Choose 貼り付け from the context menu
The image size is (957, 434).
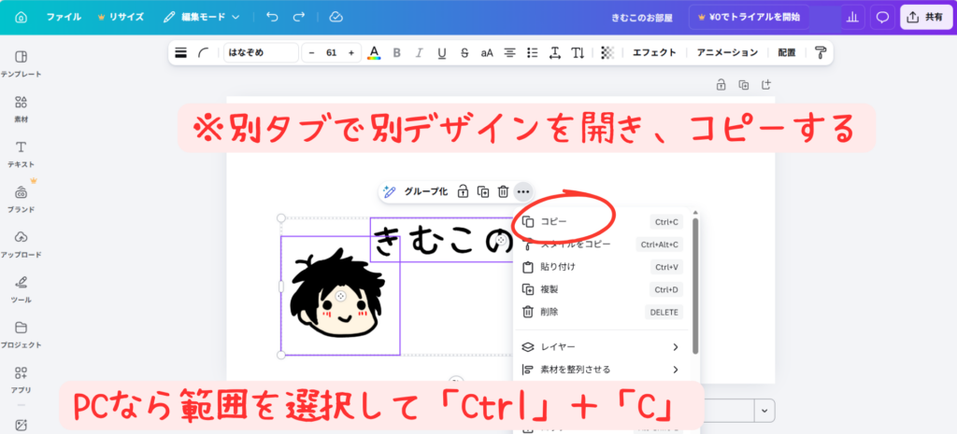click(x=603, y=267)
